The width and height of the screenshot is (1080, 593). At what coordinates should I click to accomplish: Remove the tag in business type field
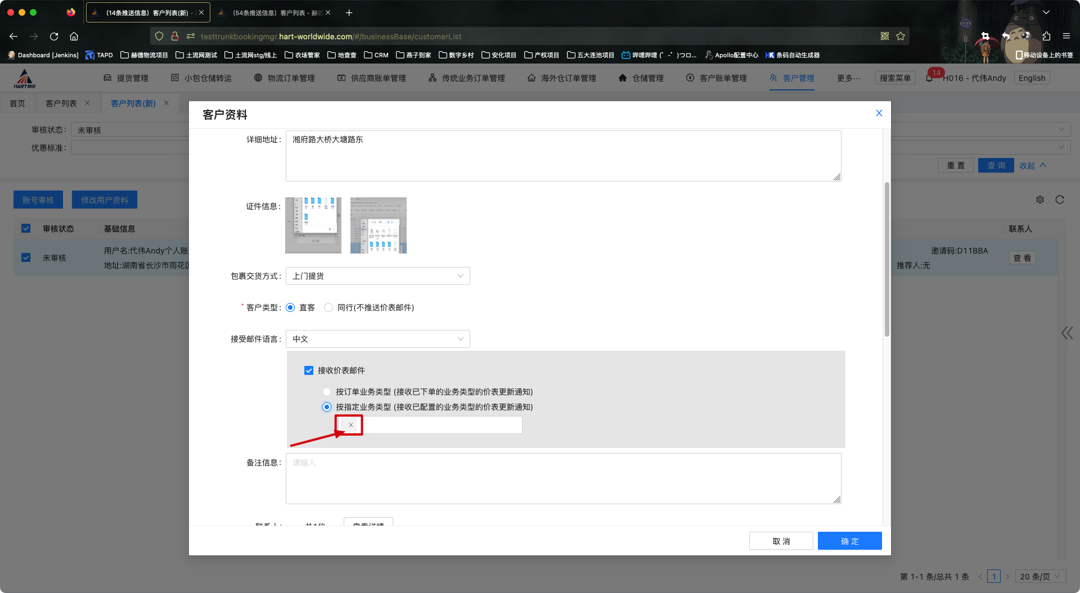[x=351, y=425]
